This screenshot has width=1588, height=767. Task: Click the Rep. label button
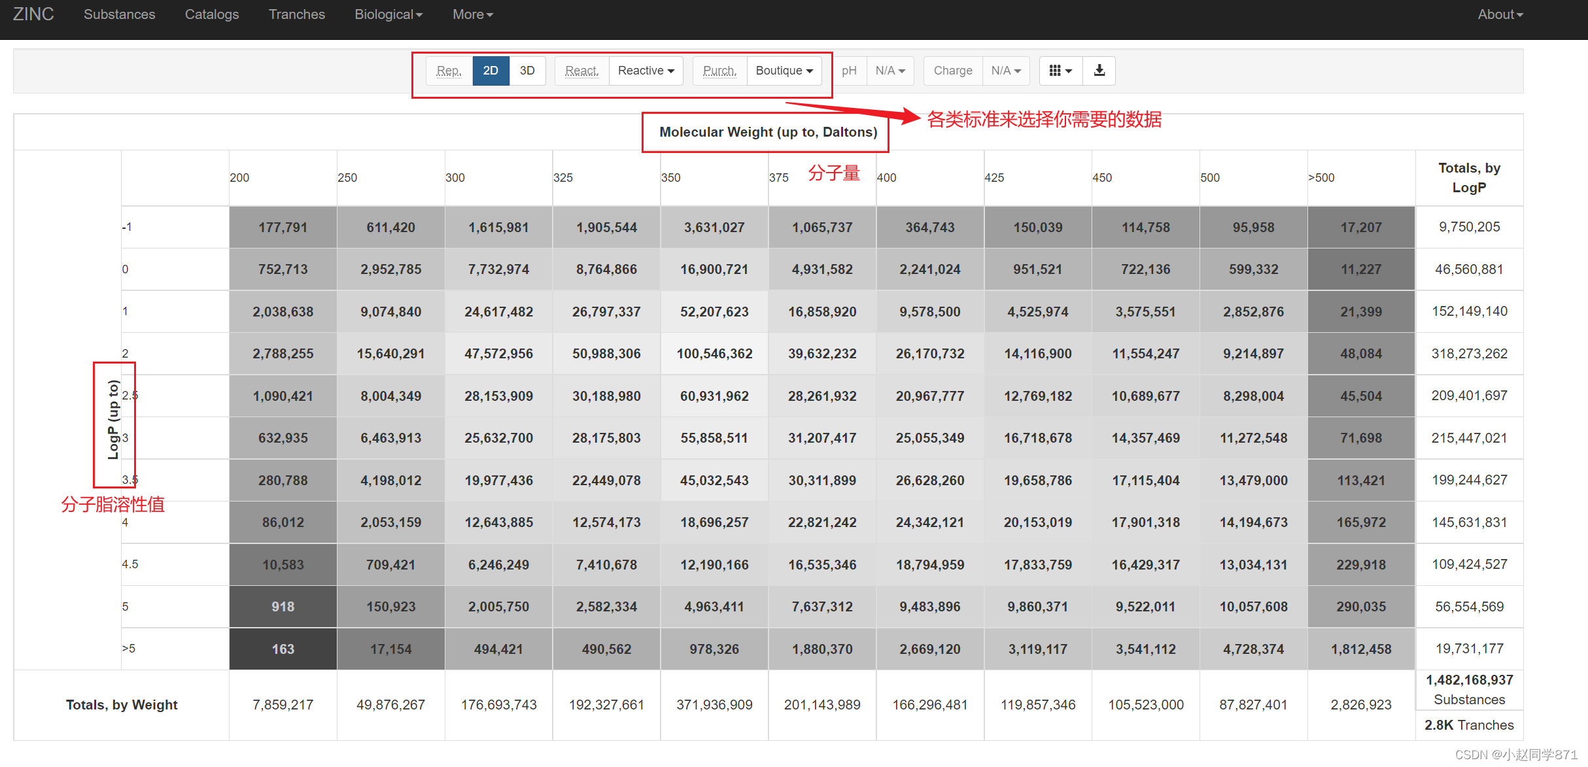(449, 71)
